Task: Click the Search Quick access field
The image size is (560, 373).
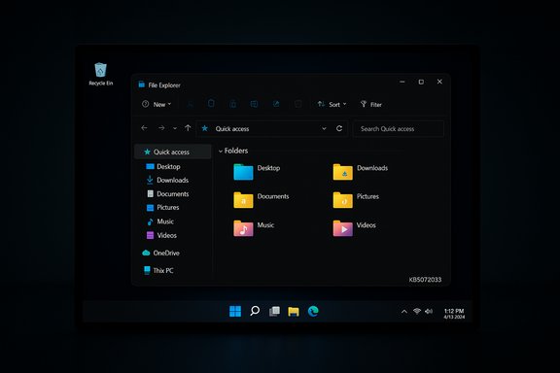Action: click(x=399, y=129)
